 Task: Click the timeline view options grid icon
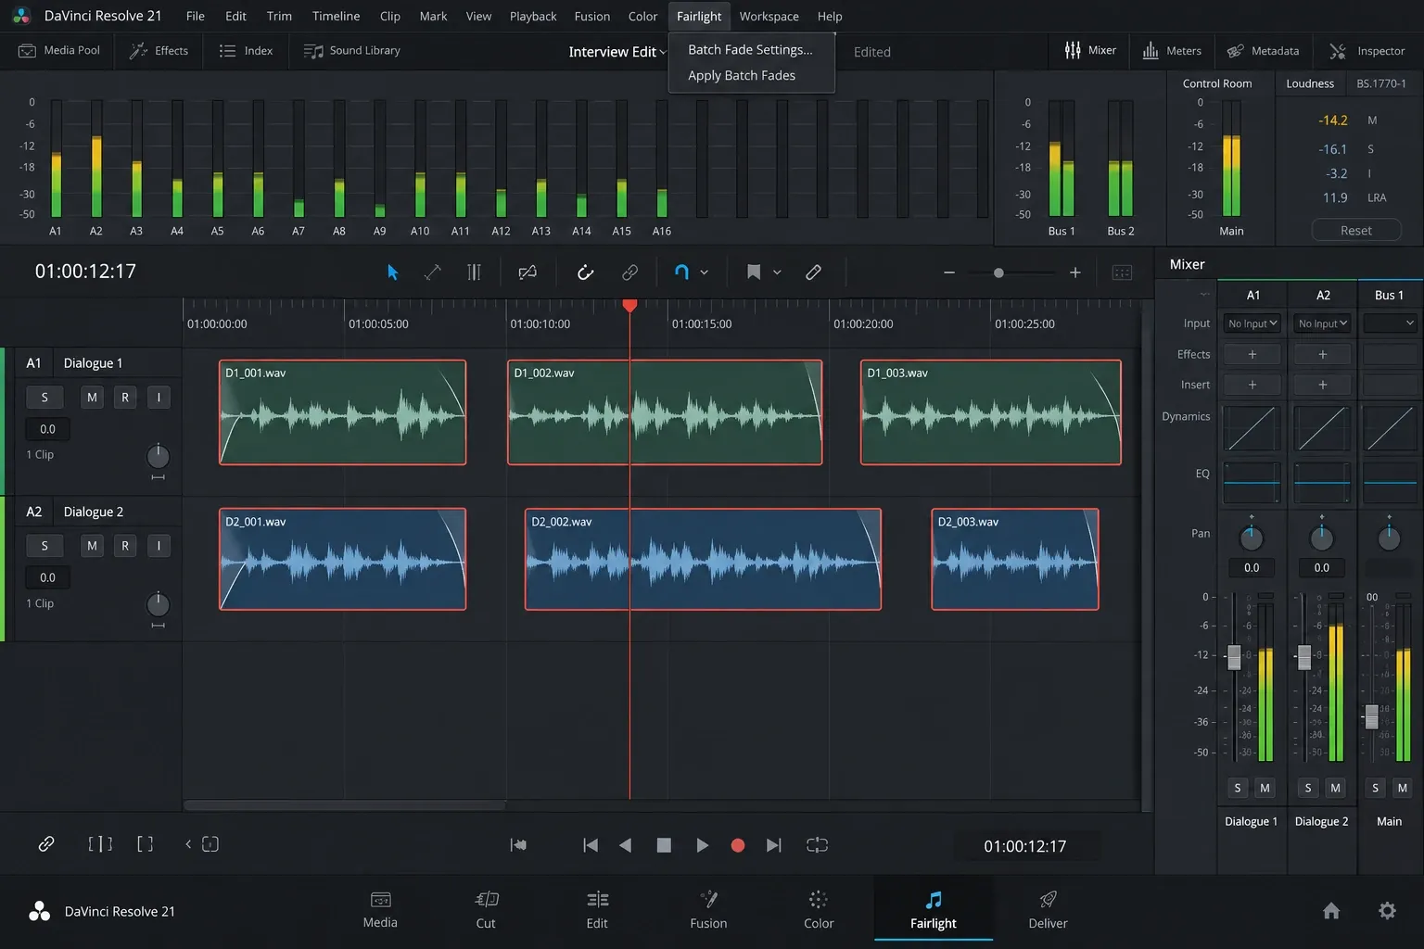(1122, 272)
